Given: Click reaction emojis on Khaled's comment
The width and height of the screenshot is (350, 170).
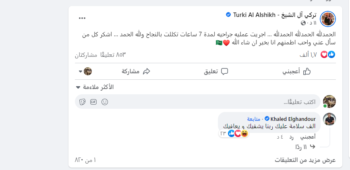Looking at the screenshot, I should coord(238,133).
